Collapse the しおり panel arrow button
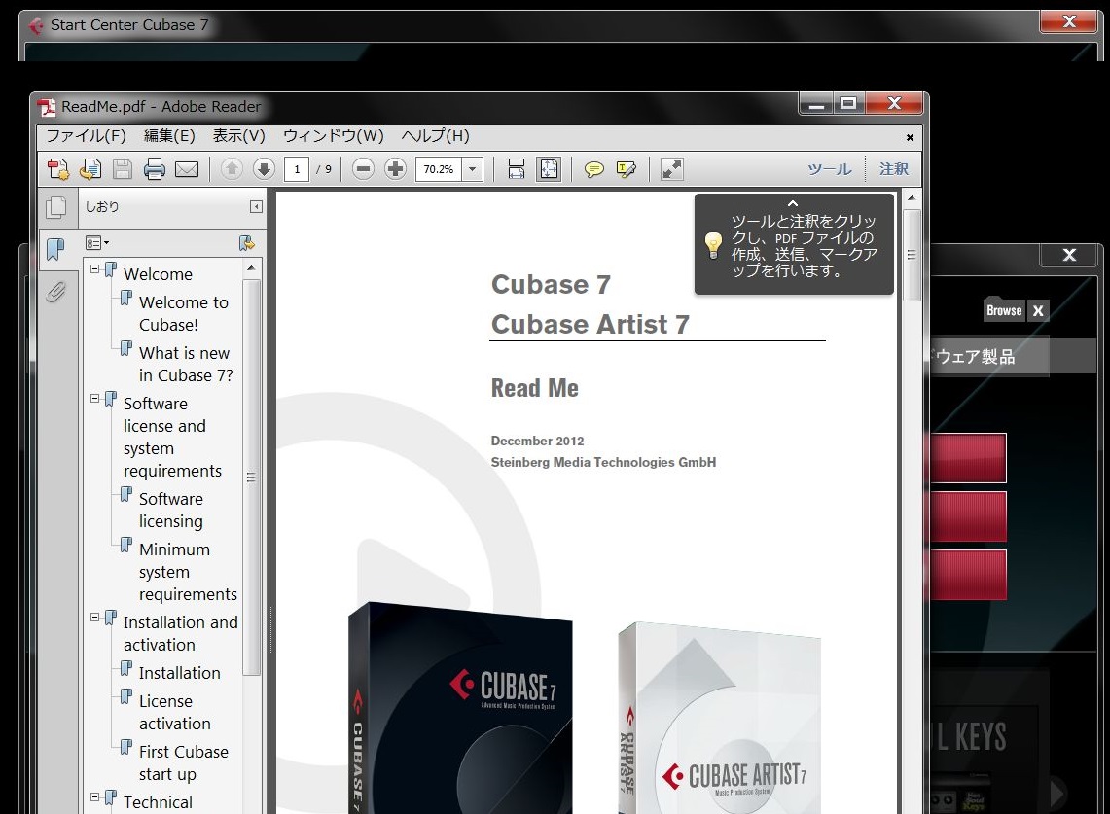Screen dimensions: 1110x814 click(x=256, y=207)
